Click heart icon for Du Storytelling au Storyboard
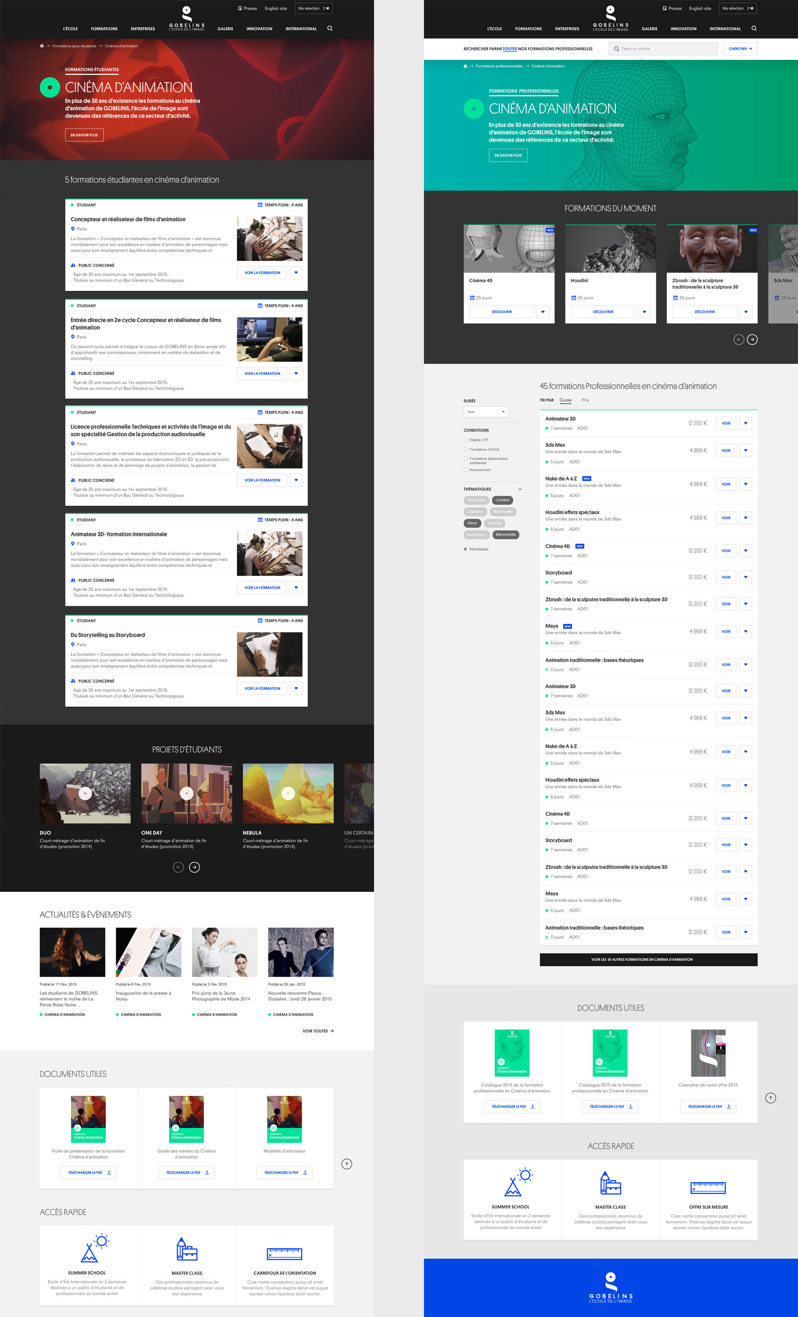This screenshot has height=1317, width=798. click(x=296, y=688)
